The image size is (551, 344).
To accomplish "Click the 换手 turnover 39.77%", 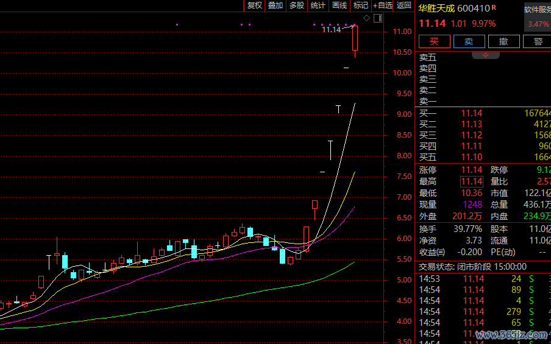I will click(467, 229).
